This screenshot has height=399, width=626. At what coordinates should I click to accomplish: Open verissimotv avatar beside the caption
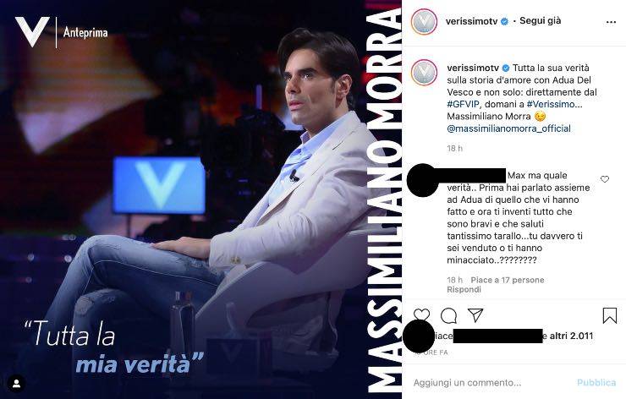(424, 73)
